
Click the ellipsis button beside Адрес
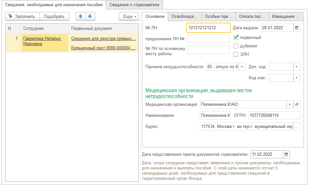pyautogui.click(x=297, y=126)
